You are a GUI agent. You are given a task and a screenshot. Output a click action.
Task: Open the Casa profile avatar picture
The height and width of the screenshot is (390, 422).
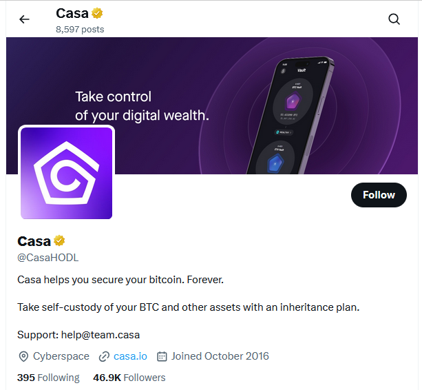(x=67, y=173)
